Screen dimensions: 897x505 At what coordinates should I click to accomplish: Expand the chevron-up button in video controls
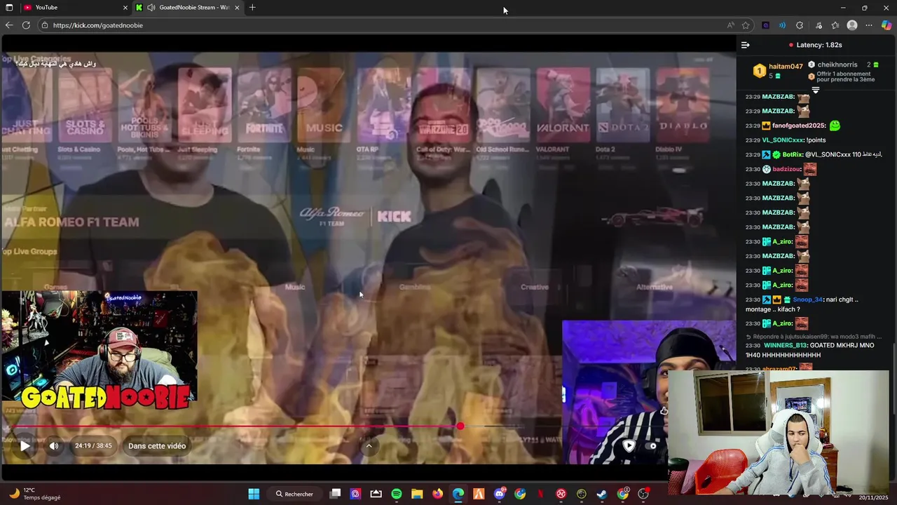click(369, 445)
